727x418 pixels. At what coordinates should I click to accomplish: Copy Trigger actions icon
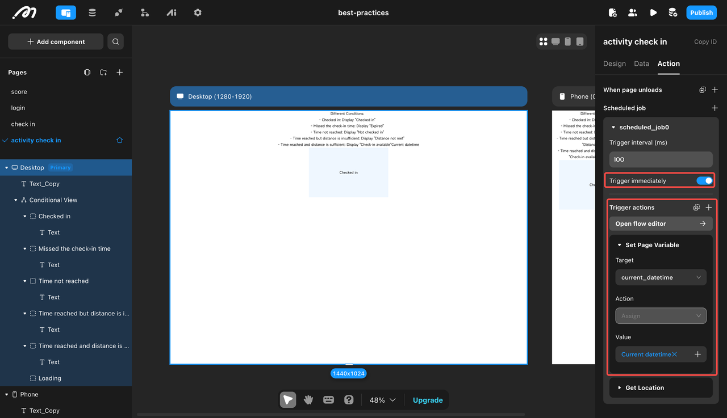click(x=696, y=208)
